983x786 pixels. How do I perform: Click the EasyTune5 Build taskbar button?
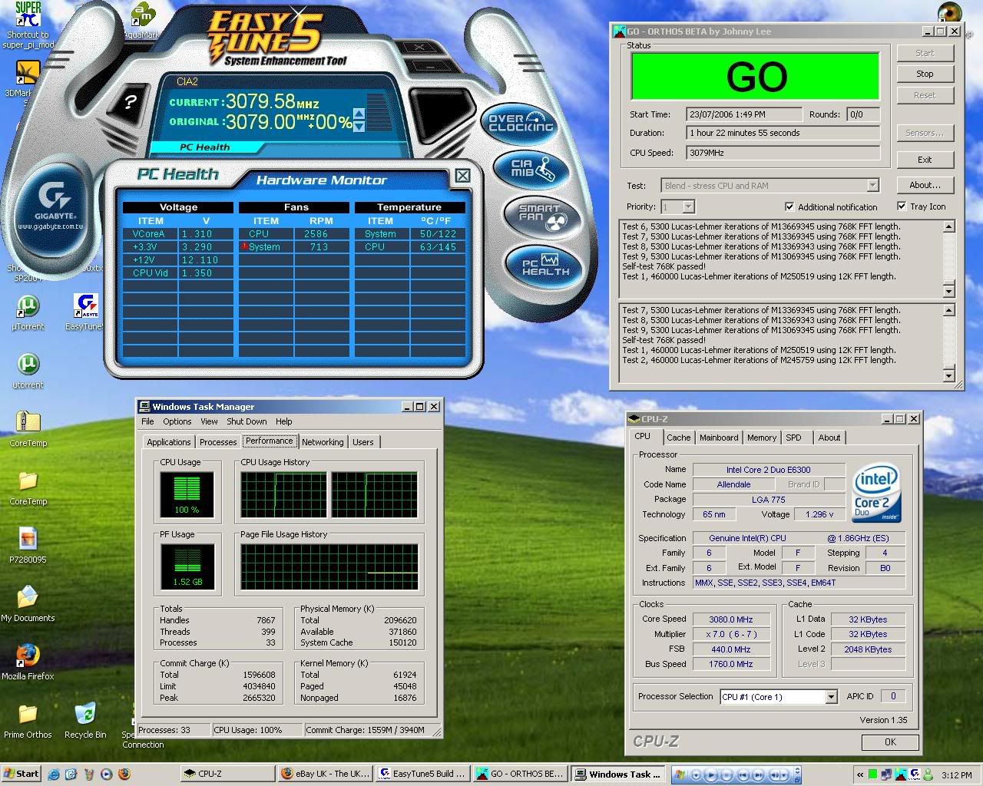(x=422, y=774)
